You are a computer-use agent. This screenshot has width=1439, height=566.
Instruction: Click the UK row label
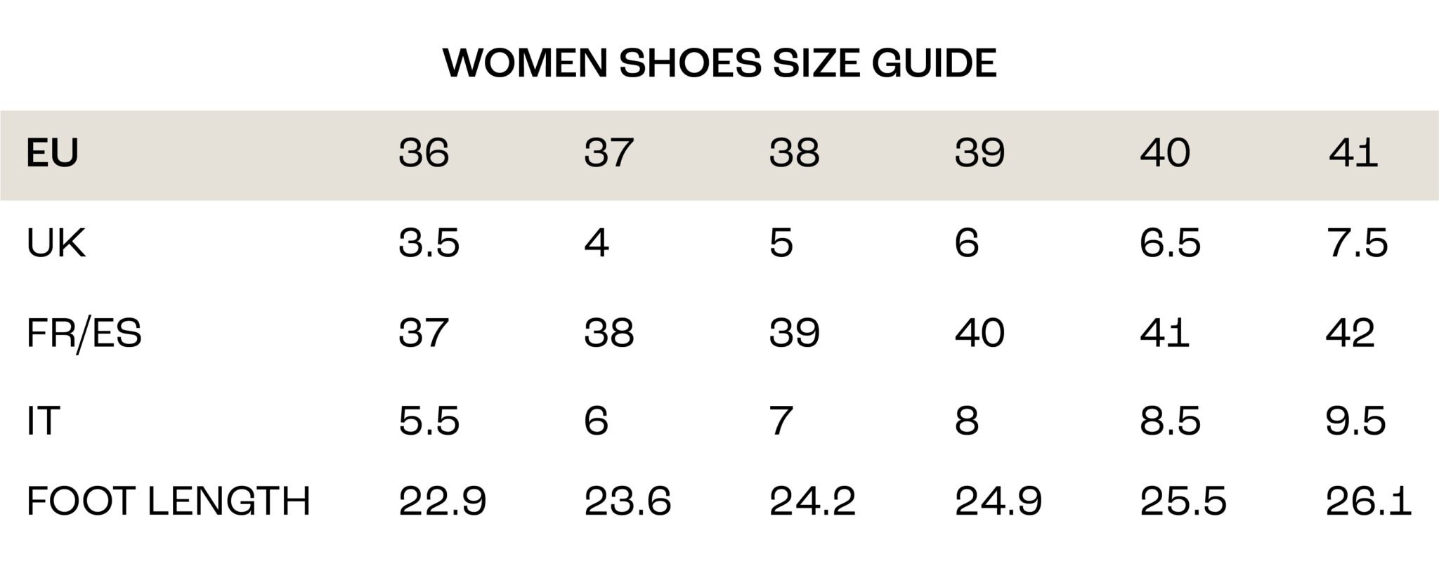tap(56, 243)
